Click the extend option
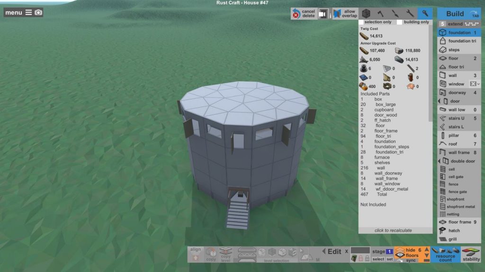This screenshot has width=485, height=272. coord(459,24)
